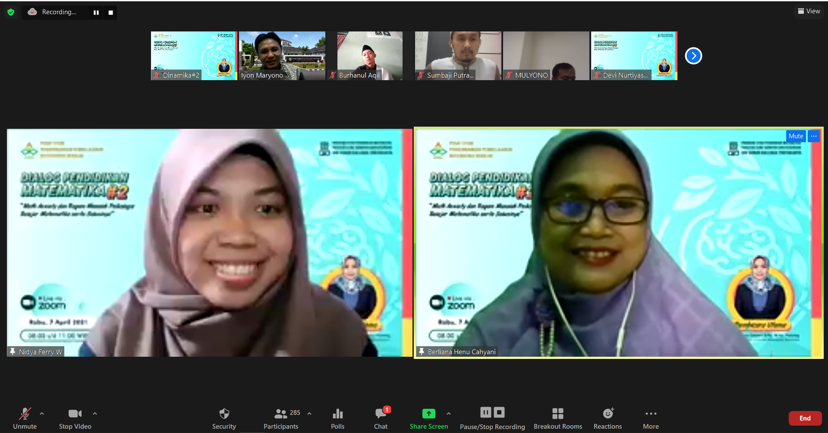This screenshot has width=828, height=433.
Task: Pause recording in the top recording bar
Action: tap(96, 12)
